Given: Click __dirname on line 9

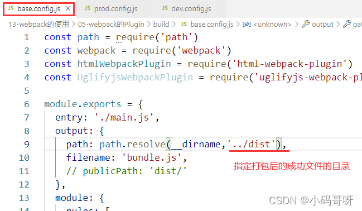Looking at the screenshot, I should [196, 145].
